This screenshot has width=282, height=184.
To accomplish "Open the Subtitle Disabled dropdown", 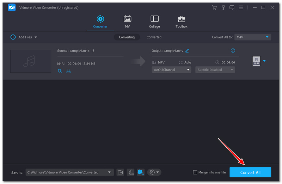I will pyautogui.click(x=215, y=70).
